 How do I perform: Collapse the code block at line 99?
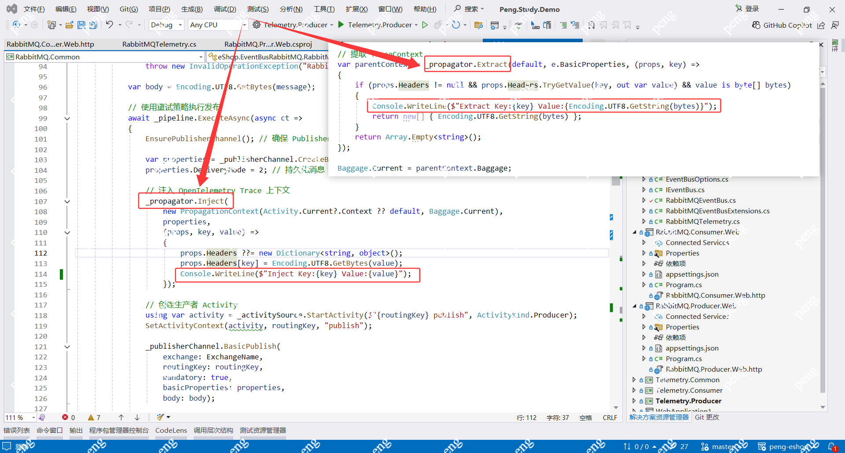[x=67, y=118]
